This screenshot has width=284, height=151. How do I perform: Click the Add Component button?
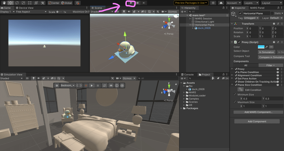[x=257, y=121]
